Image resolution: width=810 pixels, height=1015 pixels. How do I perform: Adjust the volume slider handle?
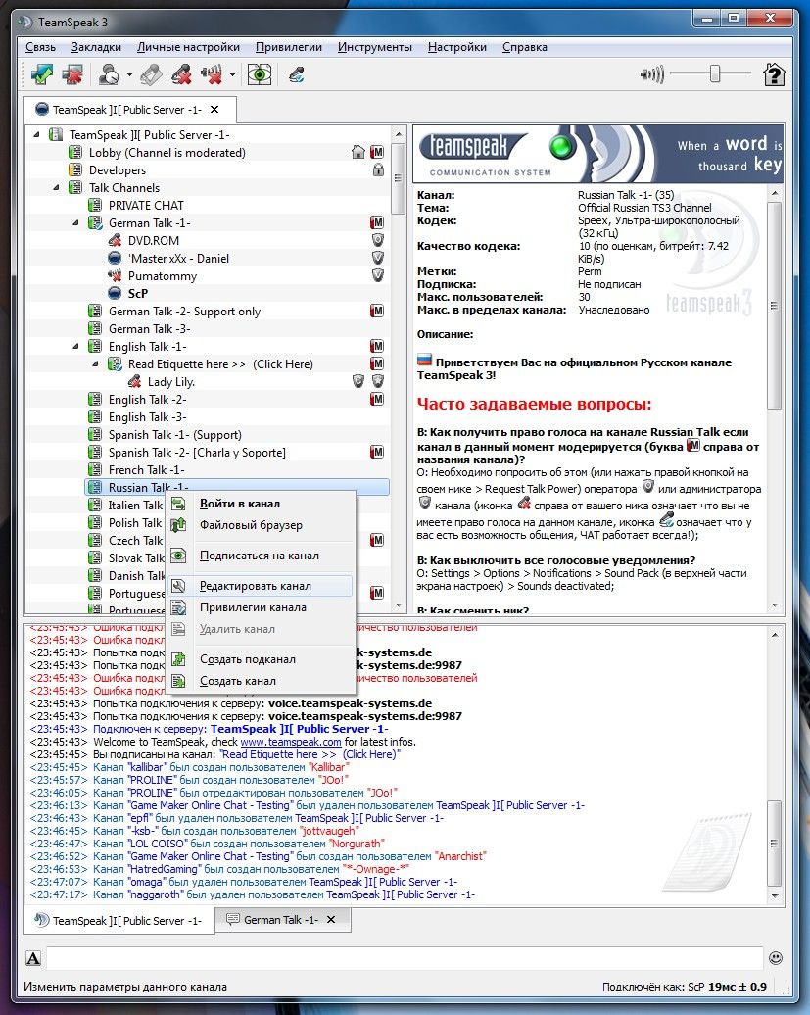[714, 73]
